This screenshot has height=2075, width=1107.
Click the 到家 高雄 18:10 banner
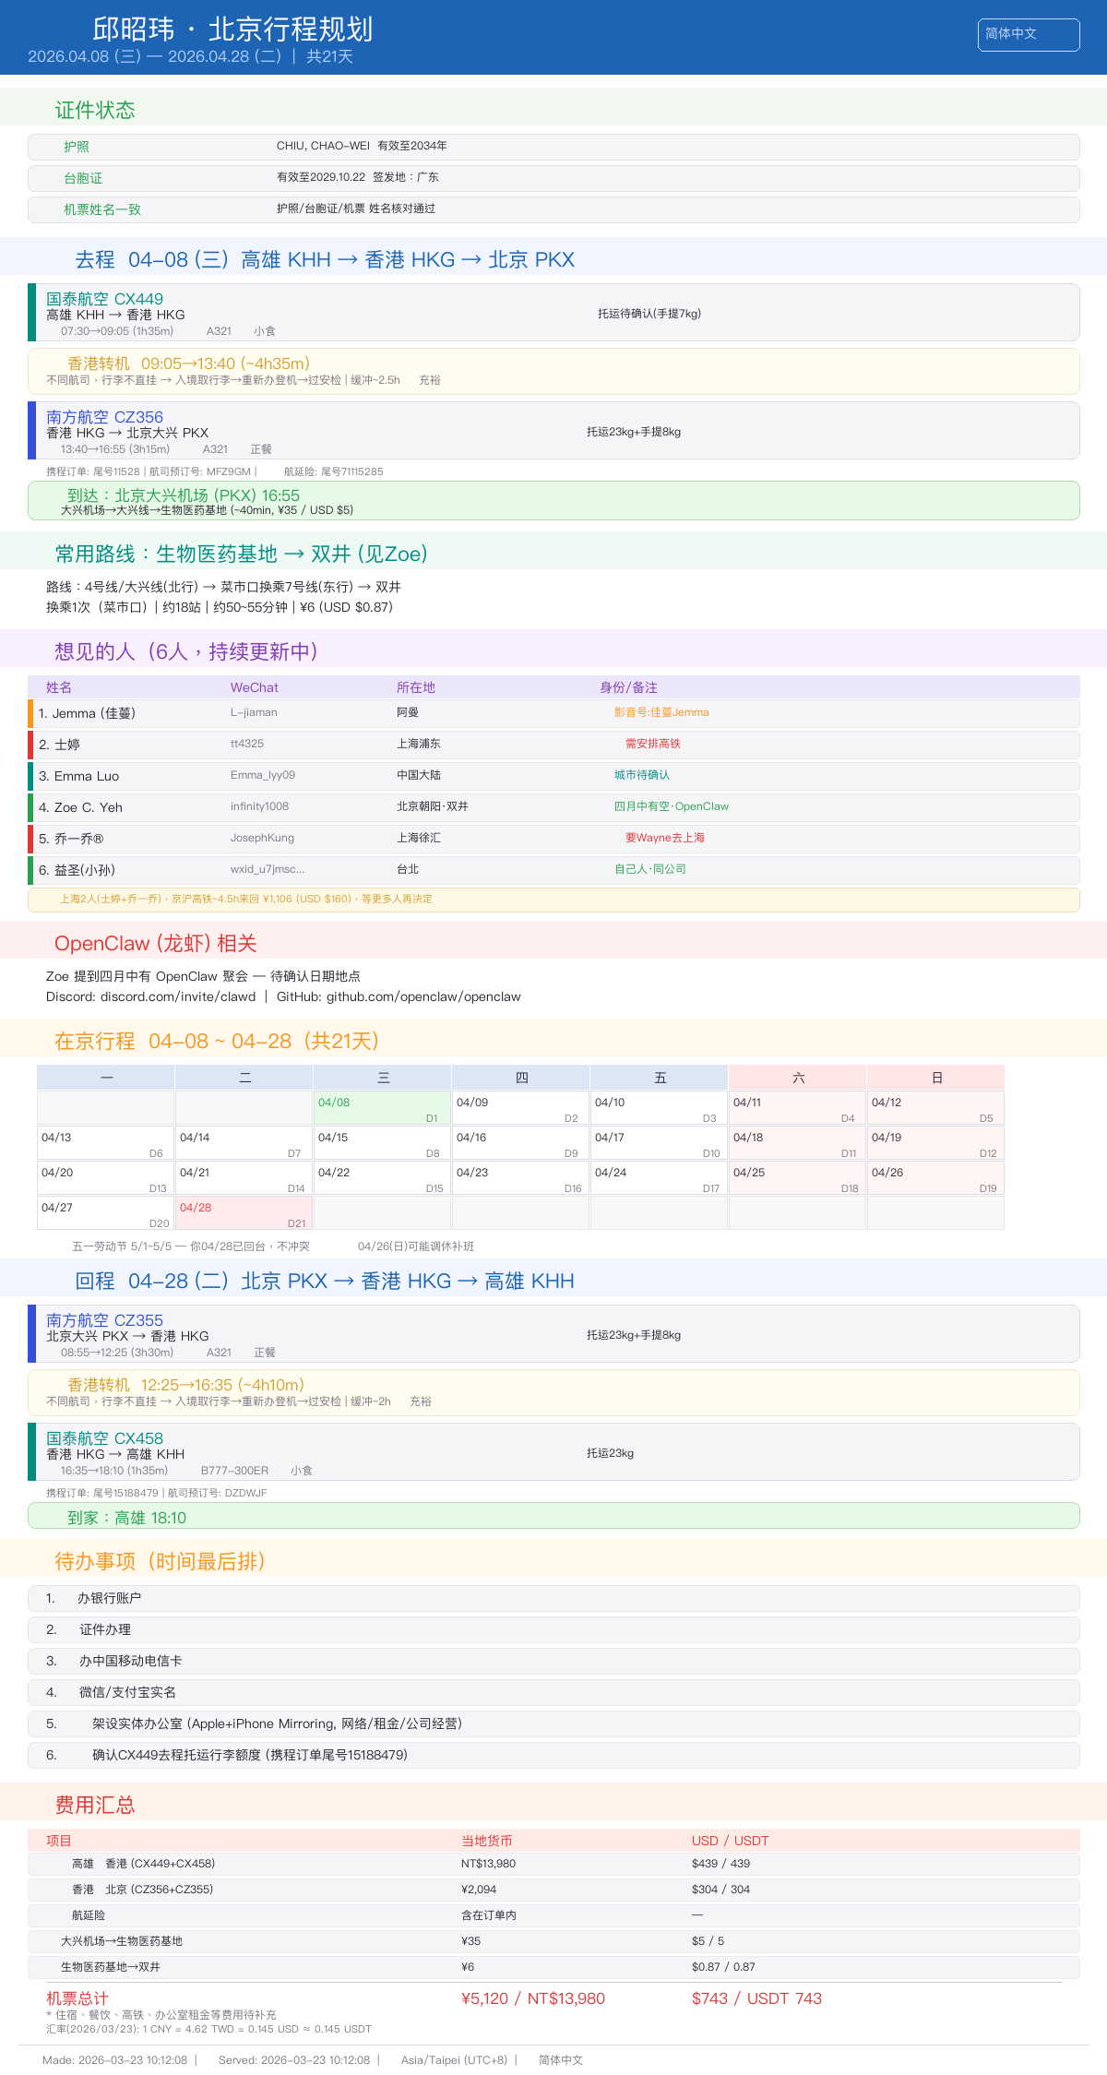pyautogui.click(x=553, y=1517)
